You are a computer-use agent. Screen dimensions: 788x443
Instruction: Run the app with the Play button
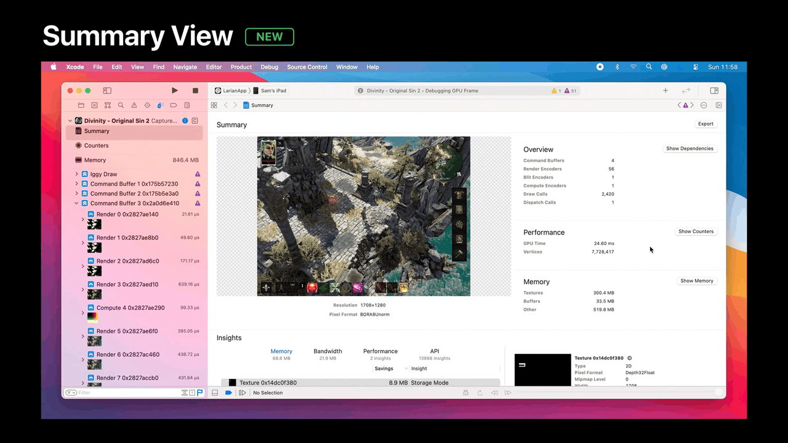pyautogui.click(x=175, y=90)
